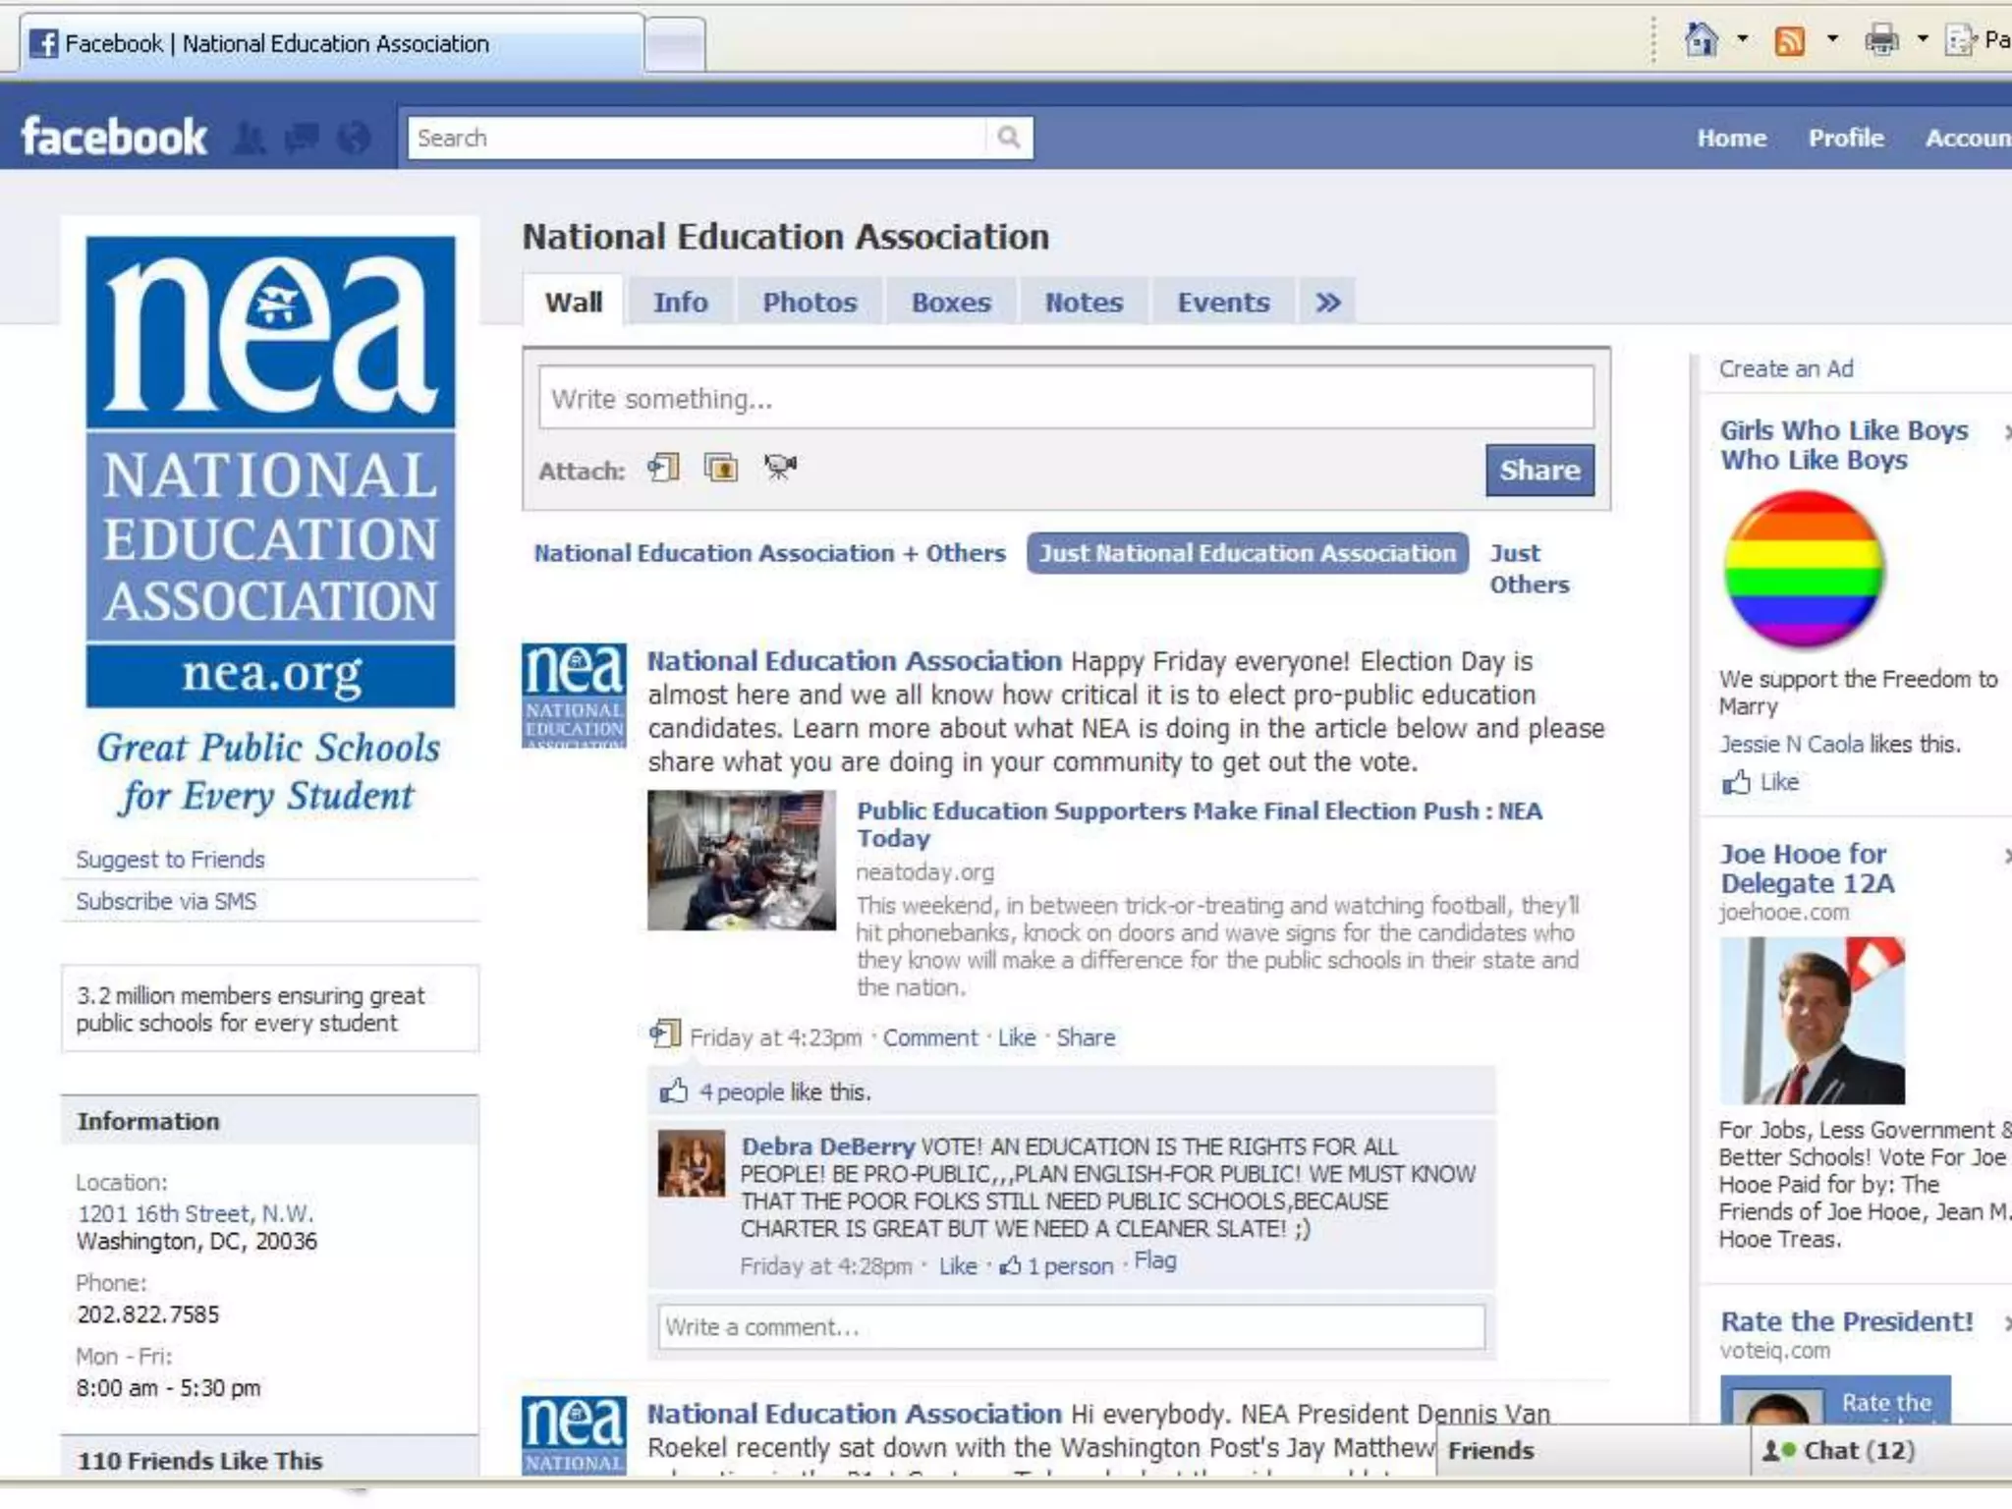Select National Education Association + Others filter

[769, 553]
